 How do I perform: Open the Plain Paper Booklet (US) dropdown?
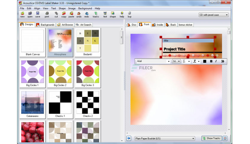click(165, 138)
